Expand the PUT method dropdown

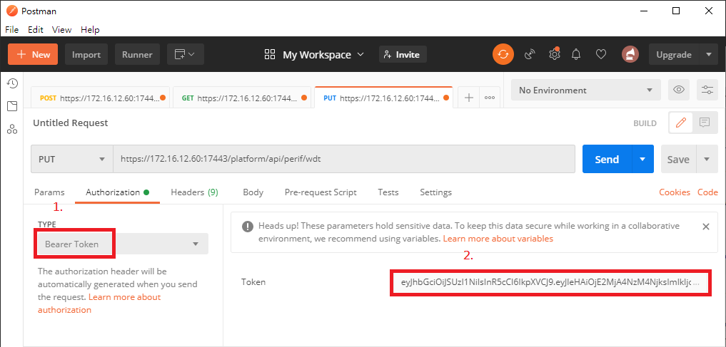point(71,160)
